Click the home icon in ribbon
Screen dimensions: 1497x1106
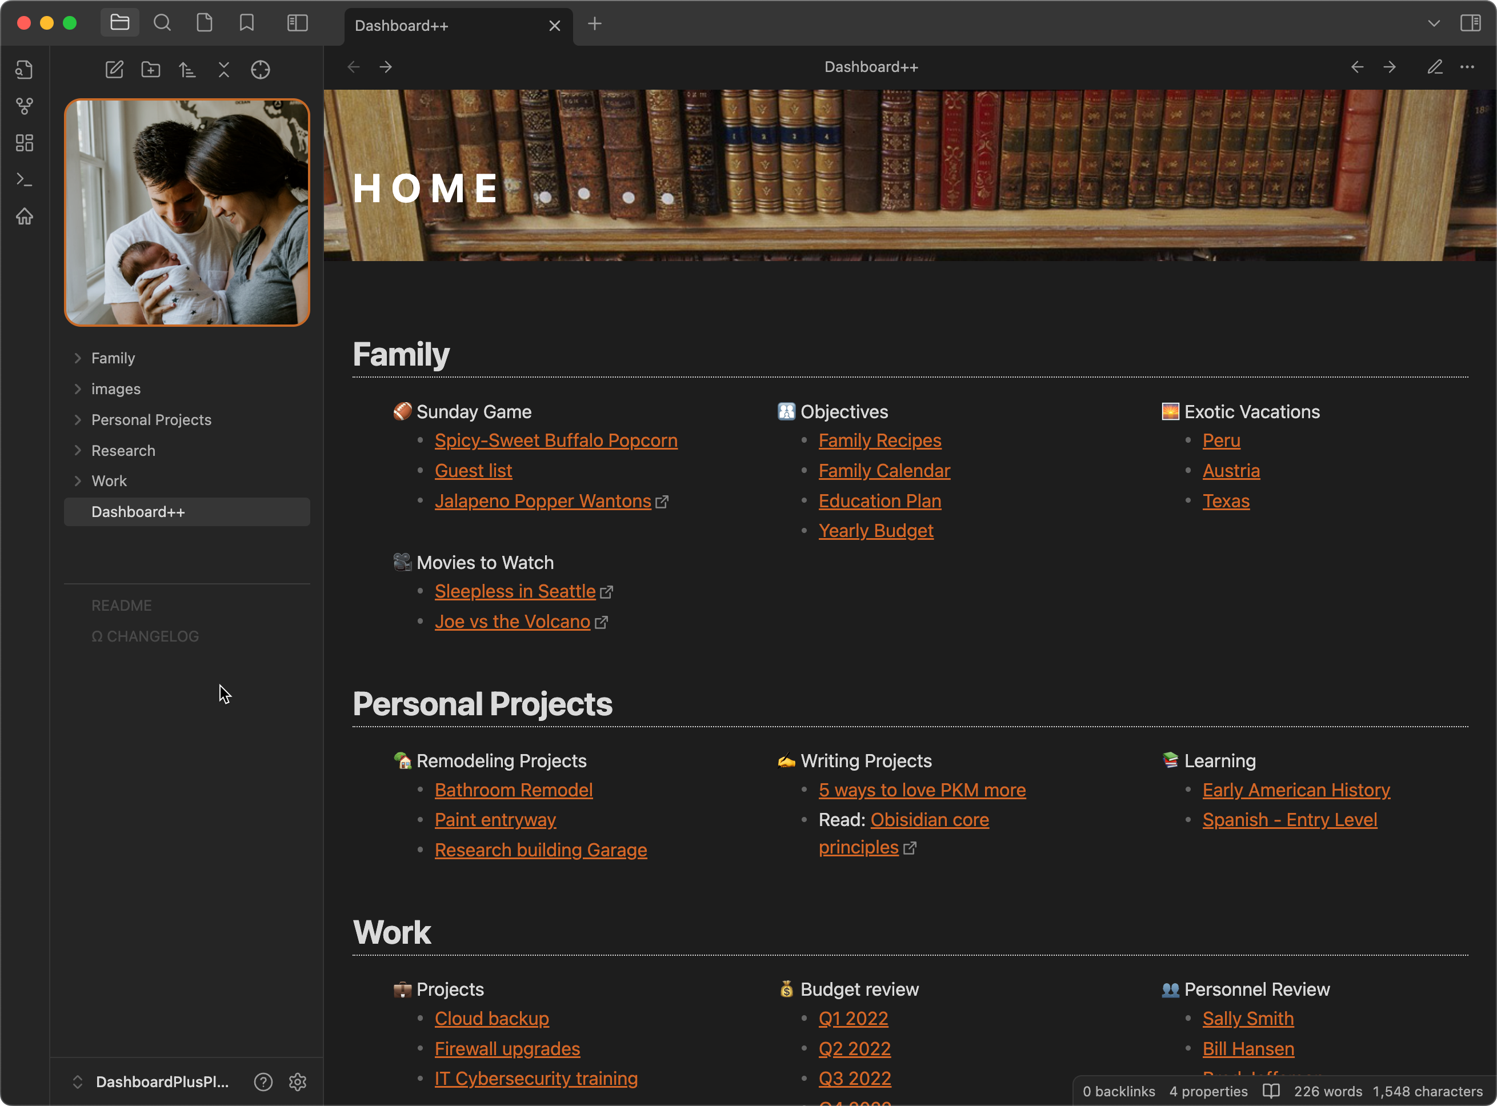pos(25,217)
